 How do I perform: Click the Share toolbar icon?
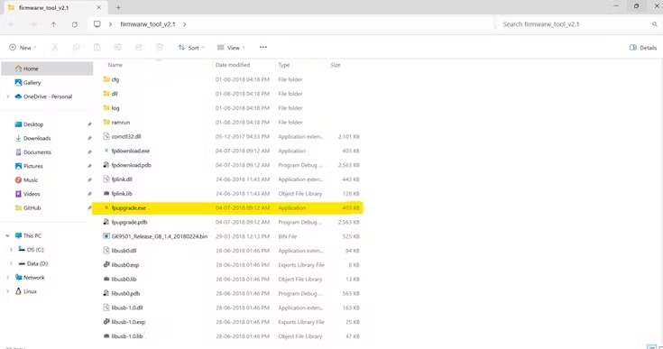[139, 47]
